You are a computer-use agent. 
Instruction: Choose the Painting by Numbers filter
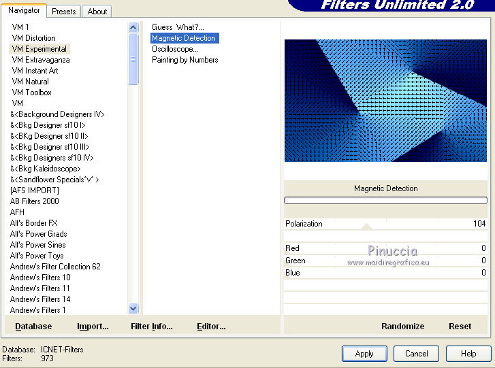pos(185,60)
